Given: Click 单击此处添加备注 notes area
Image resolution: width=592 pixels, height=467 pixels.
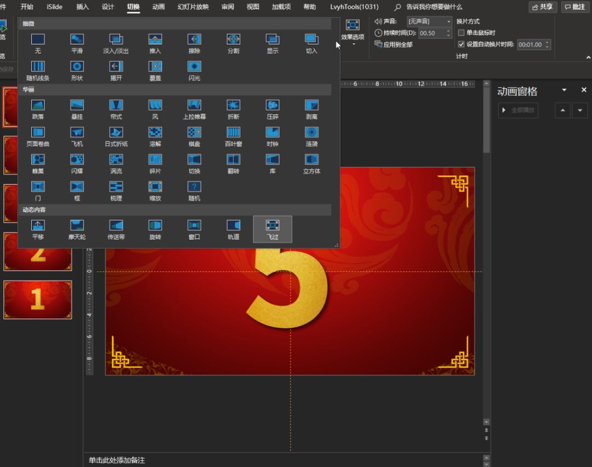Looking at the screenshot, I should pyautogui.click(x=117, y=460).
